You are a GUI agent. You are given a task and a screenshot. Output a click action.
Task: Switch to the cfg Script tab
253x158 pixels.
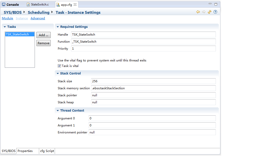point(47,151)
